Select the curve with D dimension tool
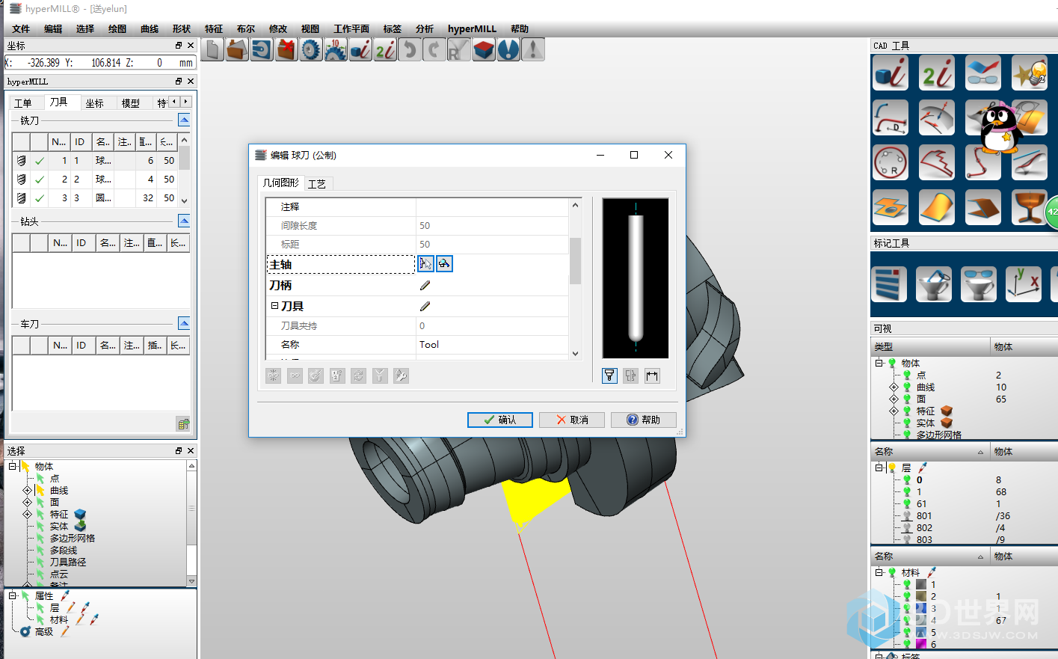The image size is (1058, 659). pyautogui.click(x=891, y=117)
